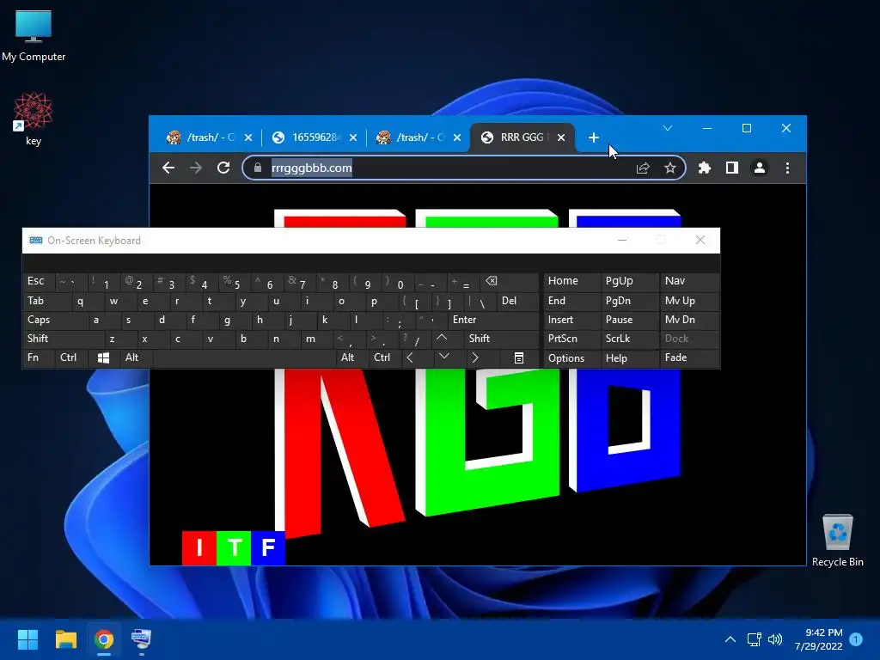
Task: Click PrtScn key on On-Screen Keyboard
Action: tap(571, 339)
